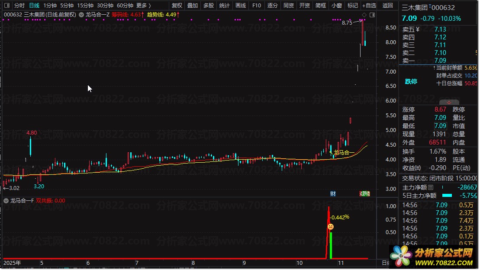Viewport: 480px width, 270px height.
Task: Activate the 画线 drawing tool
Action: (x=241, y=6)
